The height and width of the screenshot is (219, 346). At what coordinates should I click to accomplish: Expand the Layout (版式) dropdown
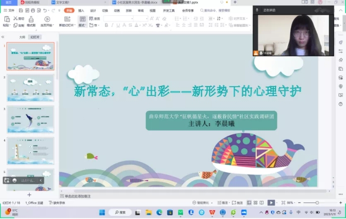[x=82, y=25]
